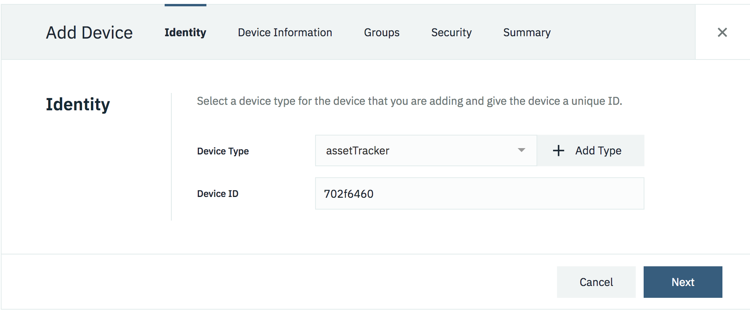Click the device type instruction text
Image resolution: width=750 pixels, height=312 pixels.
[409, 101]
